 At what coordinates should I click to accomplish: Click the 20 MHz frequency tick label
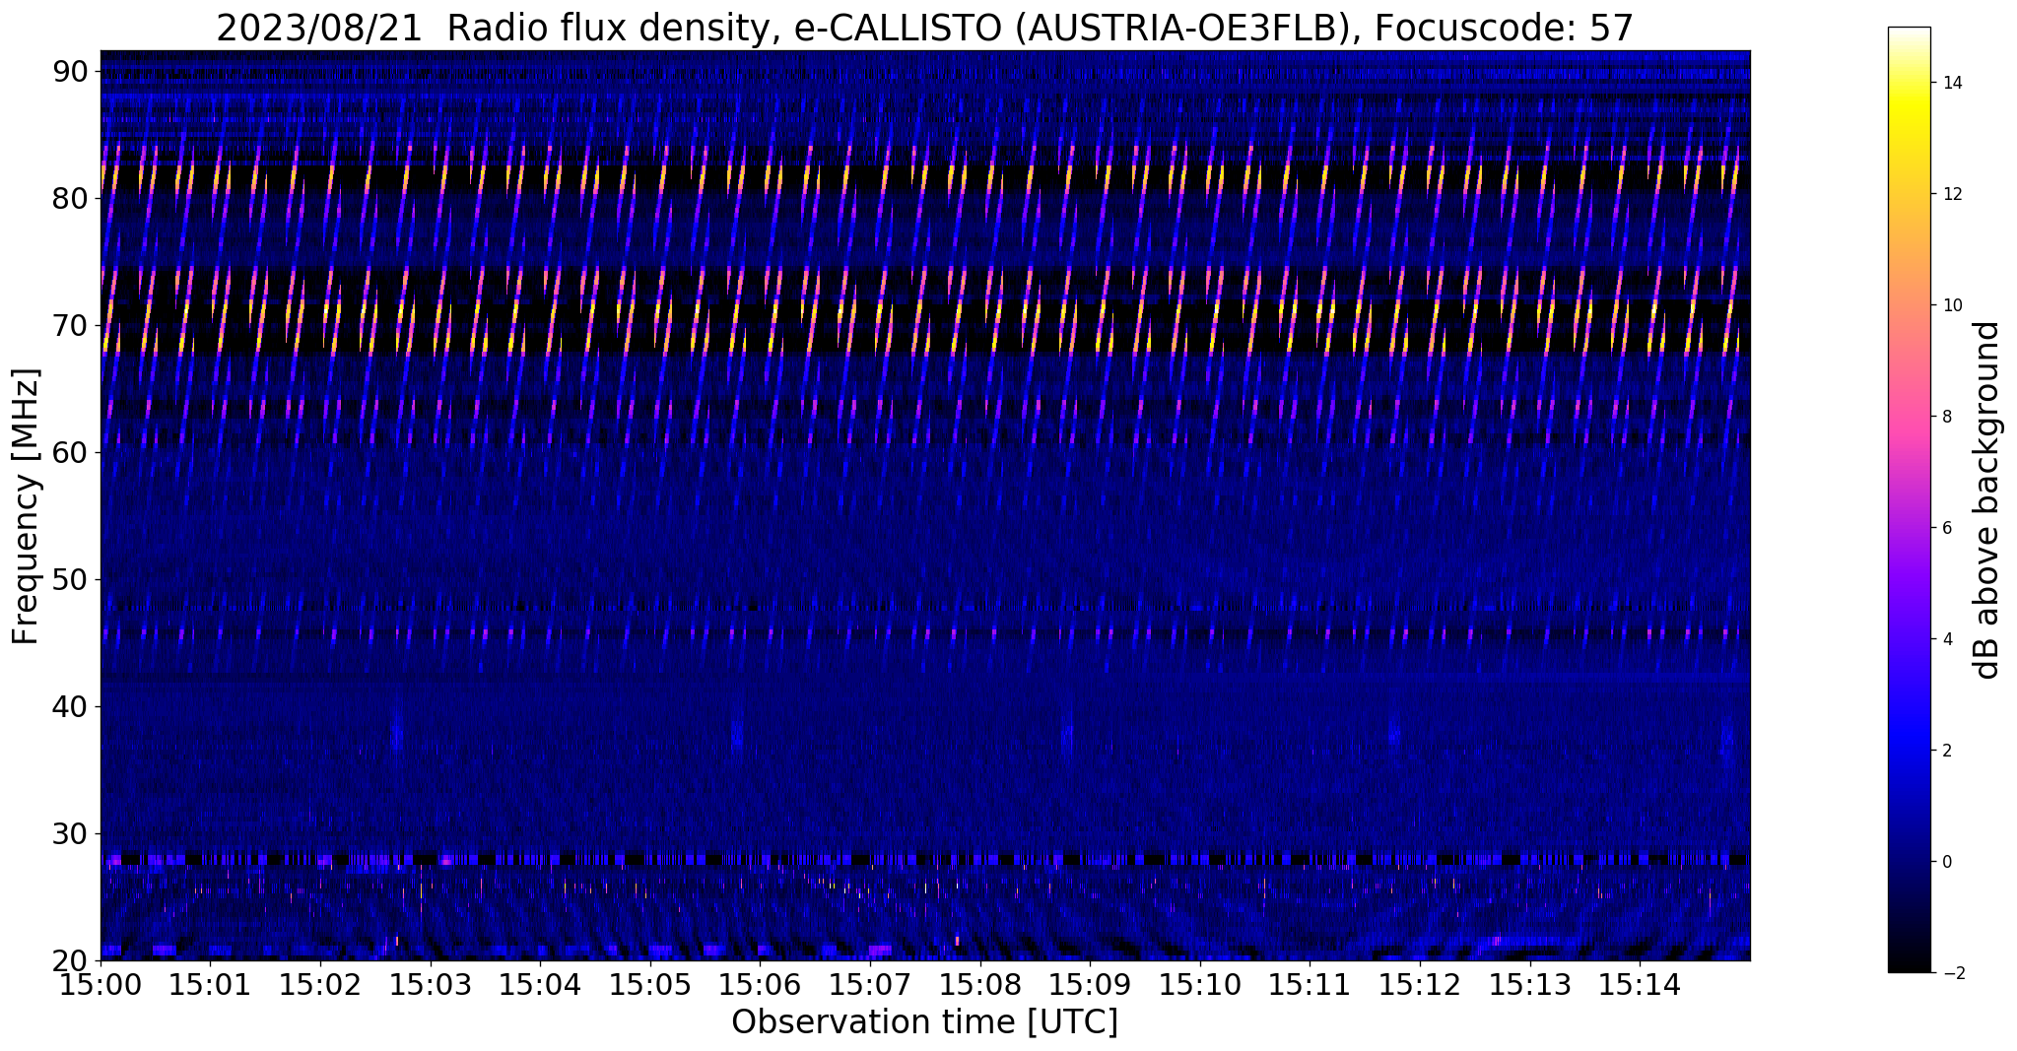72,959
